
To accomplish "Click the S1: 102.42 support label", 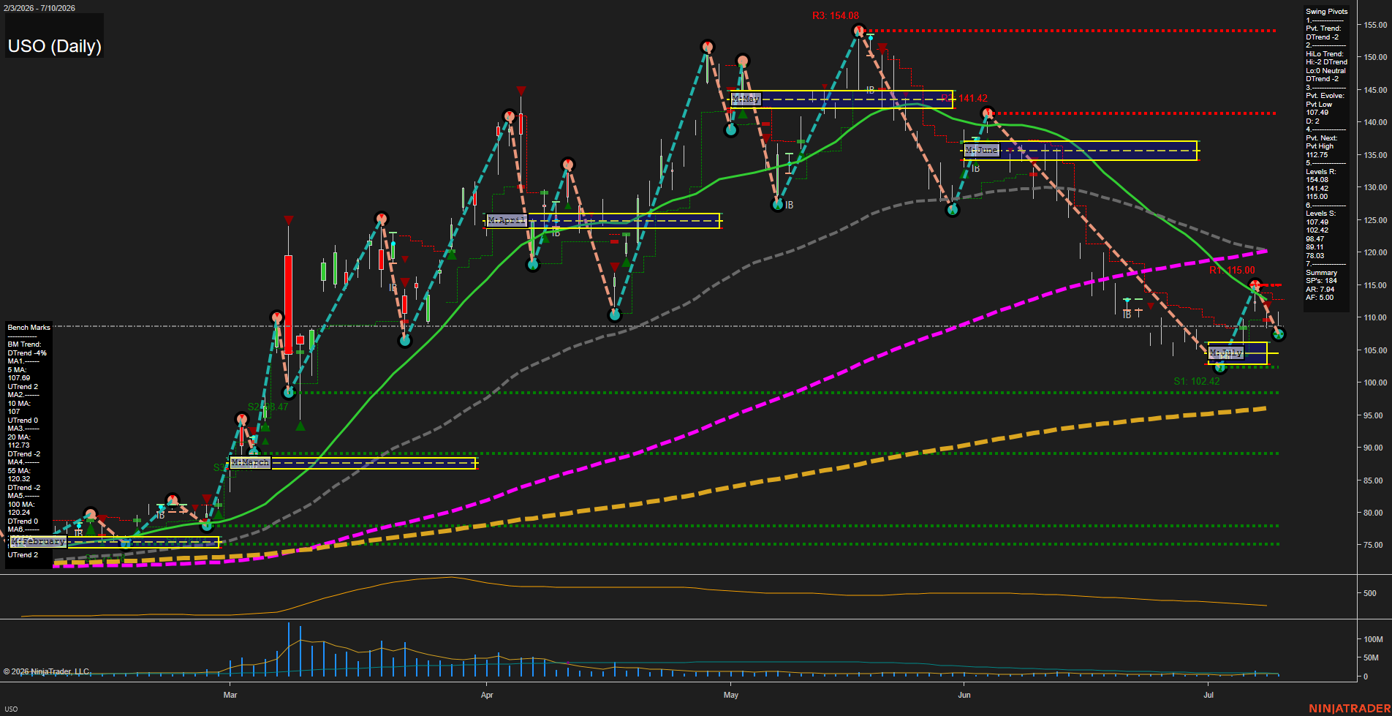I will point(1197,381).
